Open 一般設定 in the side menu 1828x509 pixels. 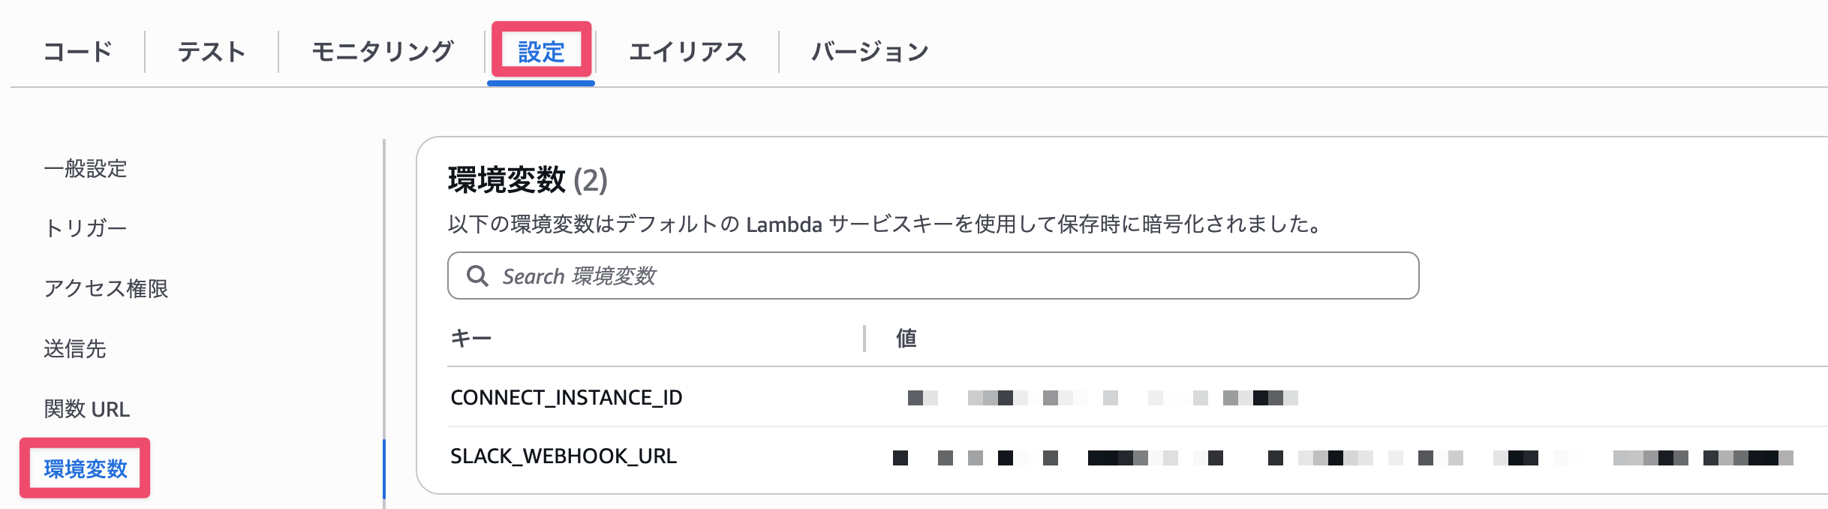click(86, 168)
